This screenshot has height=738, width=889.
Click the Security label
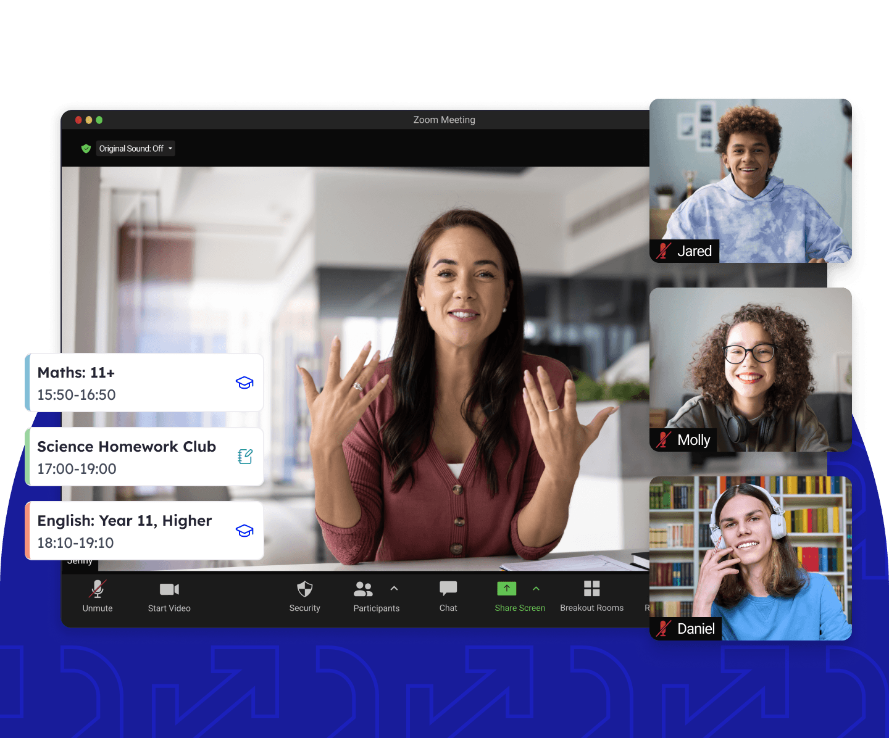click(x=305, y=608)
